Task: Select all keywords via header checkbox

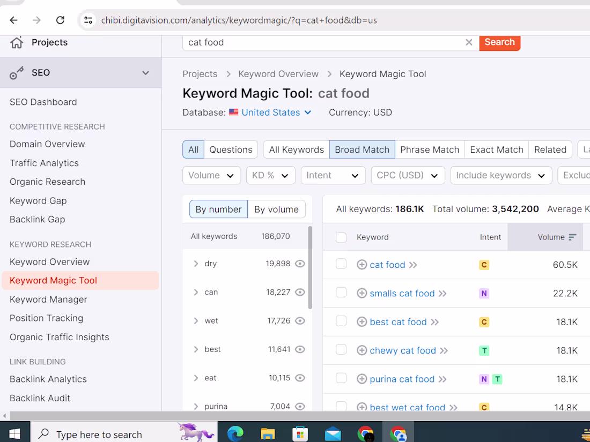Action: [341, 236]
